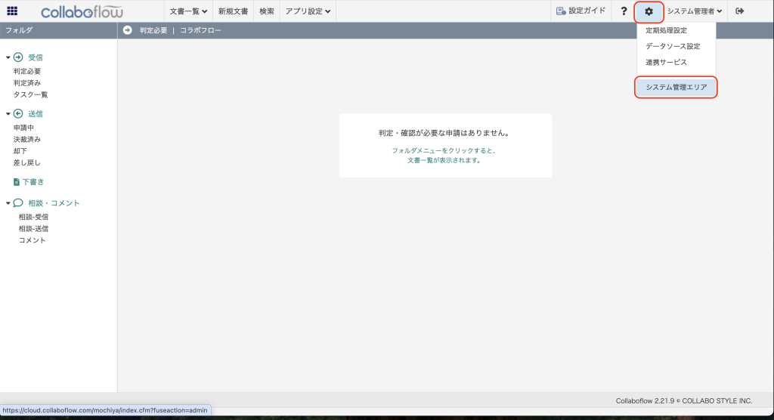Select システム管理エリア from the menu
Image resolution: width=774 pixels, height=420 pixels.
(676, 88)
